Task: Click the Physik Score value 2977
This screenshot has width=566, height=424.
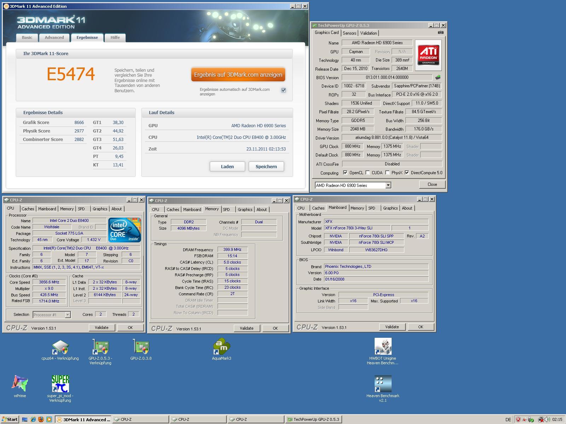Action: [79, 131]
